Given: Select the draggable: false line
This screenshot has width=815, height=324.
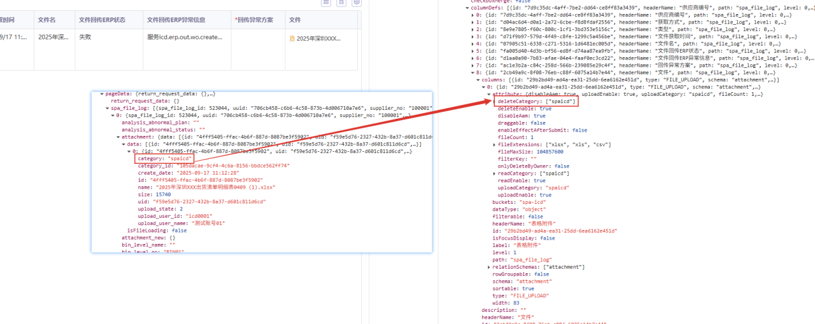Looking at the screenshot, I should tap(521, 123).
